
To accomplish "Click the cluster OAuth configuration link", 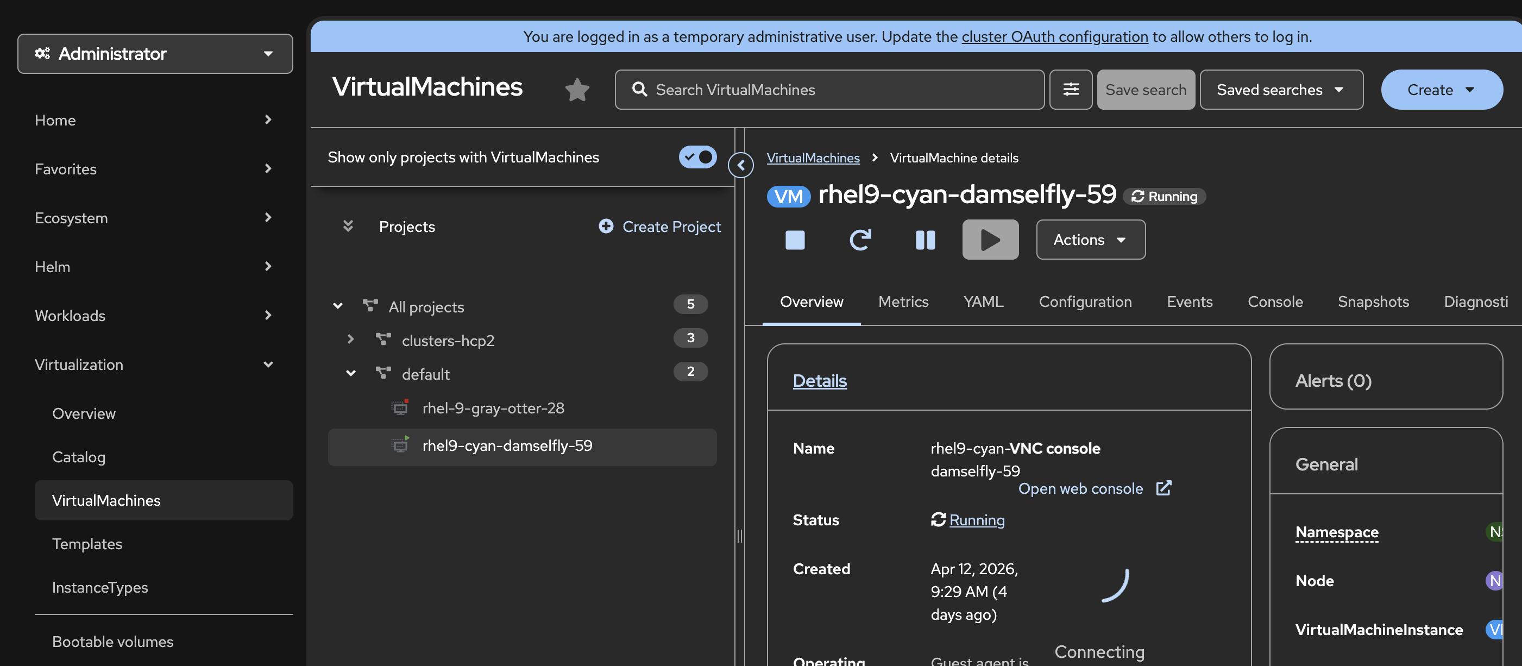I will pyautogui.click(x=1054, y=36).
